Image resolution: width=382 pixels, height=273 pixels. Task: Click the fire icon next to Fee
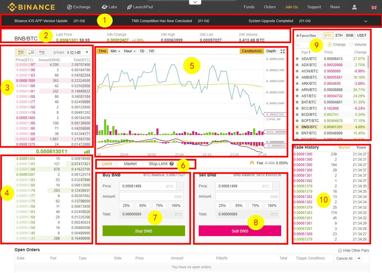click(252, 162)
